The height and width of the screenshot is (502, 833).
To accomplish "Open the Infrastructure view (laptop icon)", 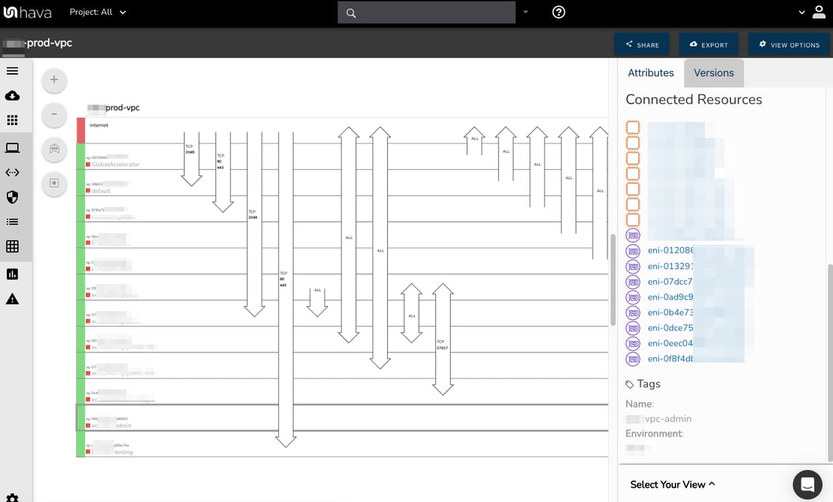I will 12,146.
